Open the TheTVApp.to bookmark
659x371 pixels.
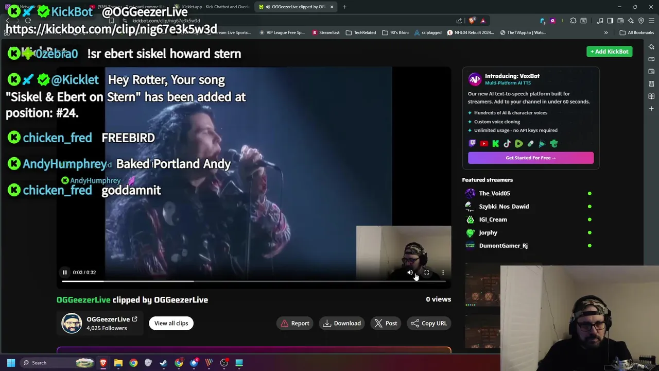point(523,32)
